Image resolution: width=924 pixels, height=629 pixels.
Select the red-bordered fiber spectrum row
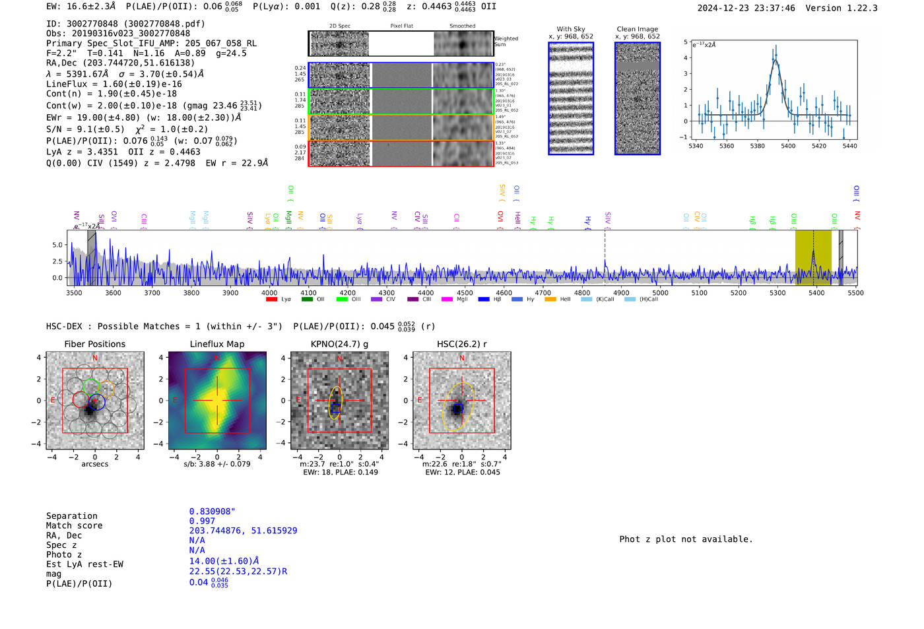tap(401, 153)
